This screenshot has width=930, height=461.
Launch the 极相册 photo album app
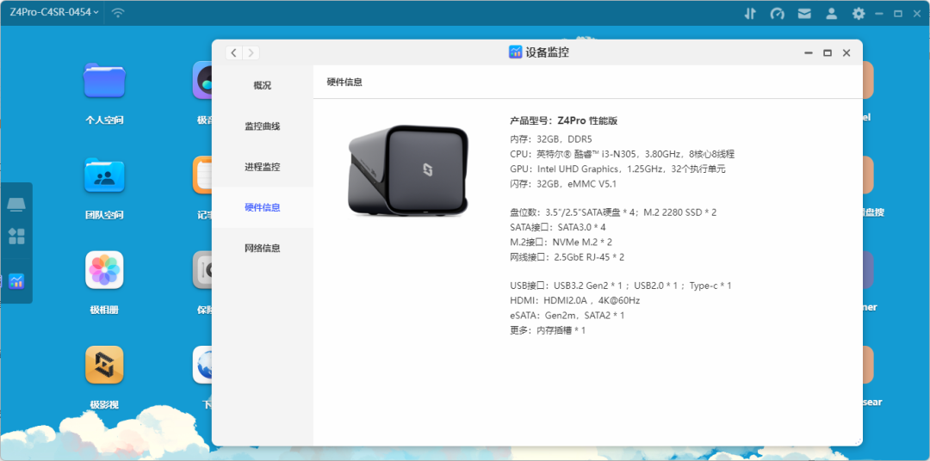(x=104, y=269)
